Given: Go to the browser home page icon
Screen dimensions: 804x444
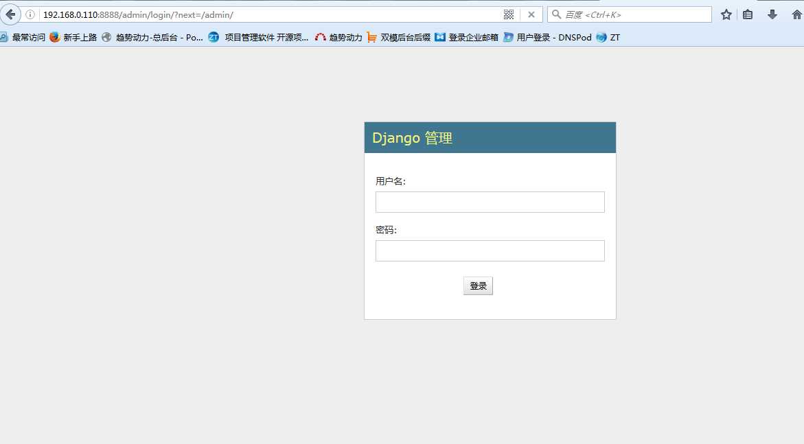Looking at the screenshot, I should [x=797, y=14].
